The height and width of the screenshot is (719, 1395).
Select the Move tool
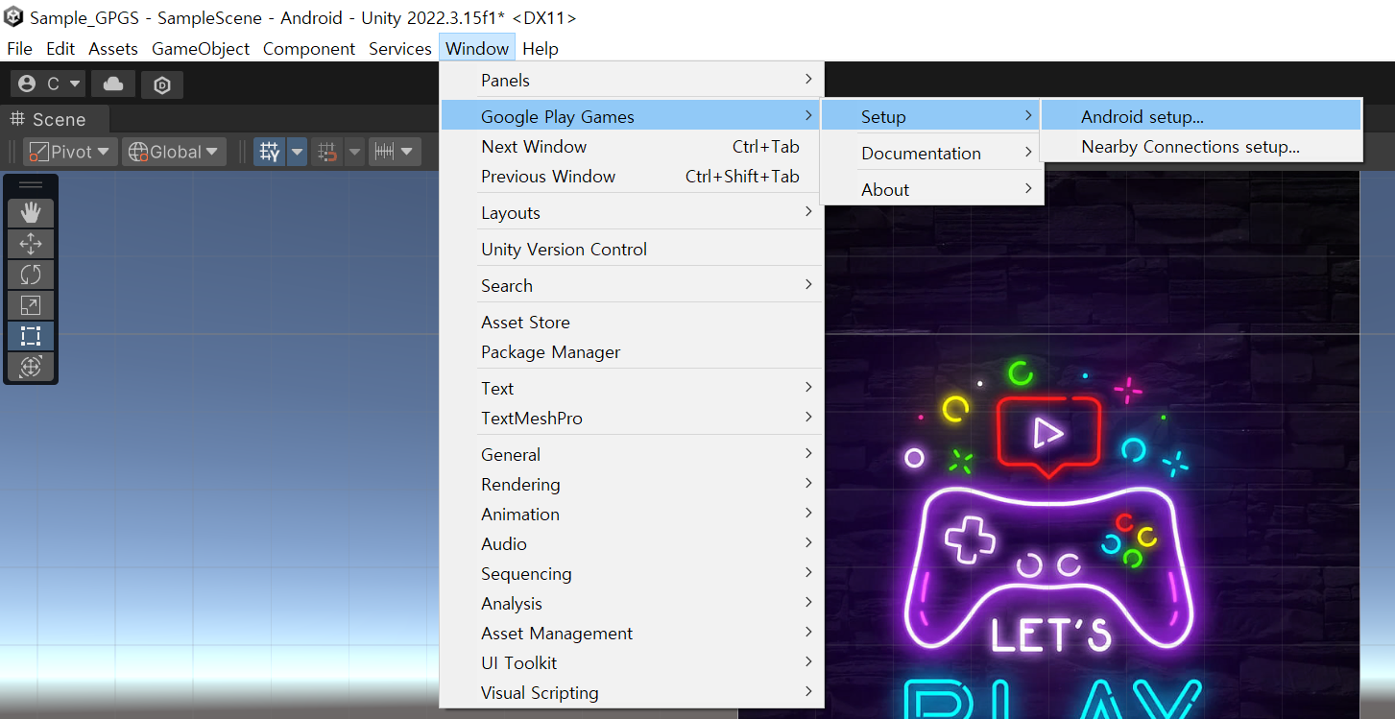tap(31, 244)
